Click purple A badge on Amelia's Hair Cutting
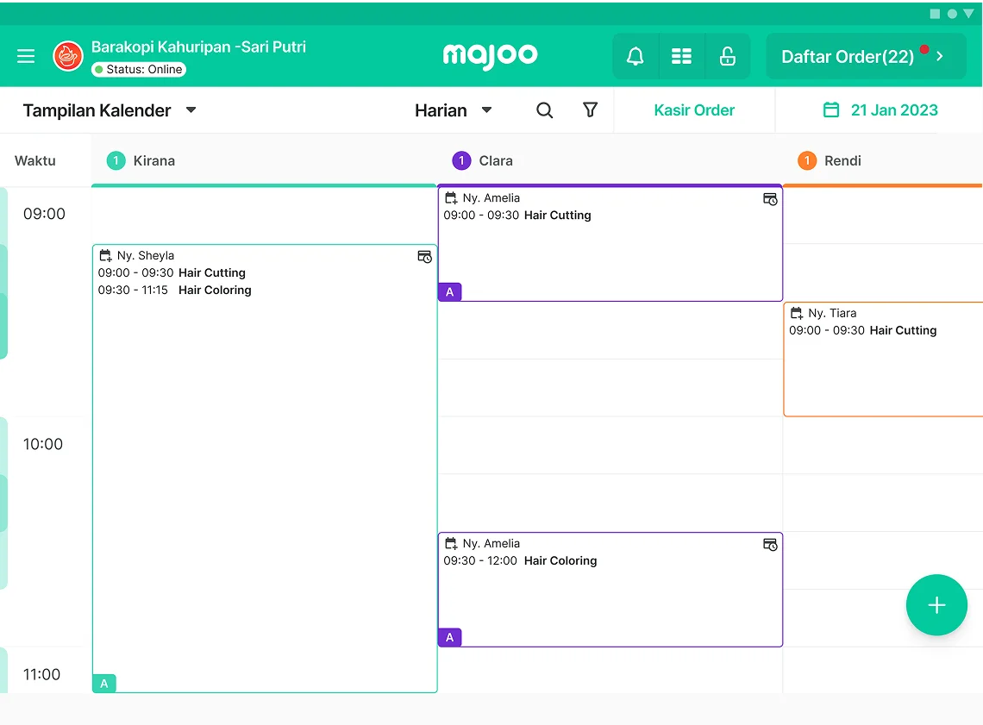Image resolution: width=983 pixels, height=725 pixels. tap(449, 292)
